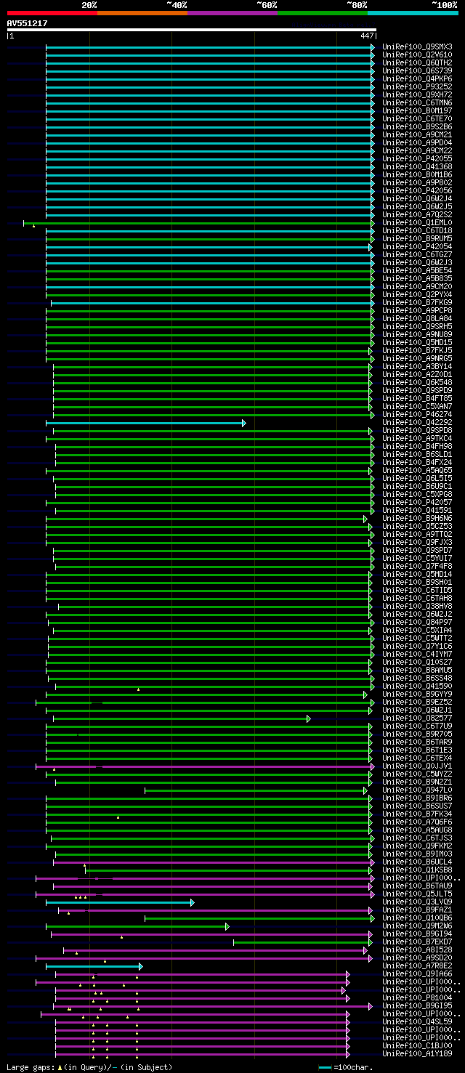Select the UniRef100_Q7F4F8 label
465x1073 pixels.
tap(417, 566)
